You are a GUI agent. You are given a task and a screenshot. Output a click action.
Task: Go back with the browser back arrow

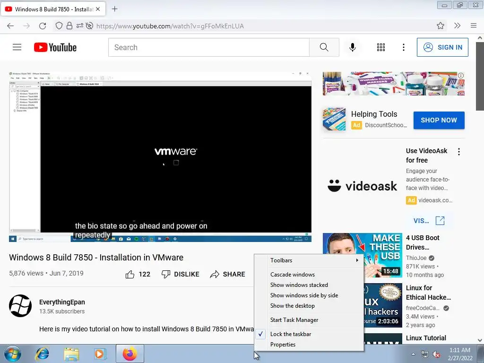10,26
